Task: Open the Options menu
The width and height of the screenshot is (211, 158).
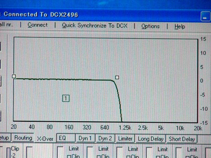Action: 151,26
